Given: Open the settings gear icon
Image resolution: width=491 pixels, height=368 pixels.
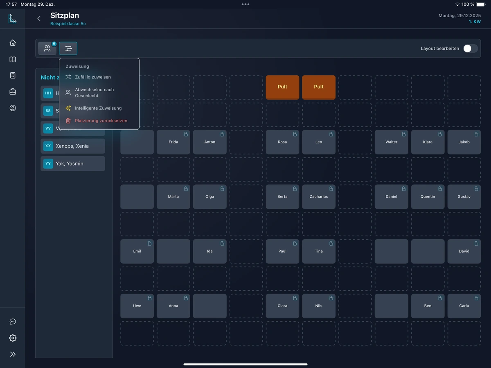Looking at the screenshot, I should click(x=13, y=338).
